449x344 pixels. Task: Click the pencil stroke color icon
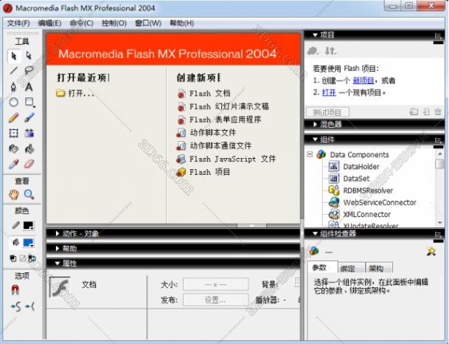pyautogui.click(x=15, y=226)
